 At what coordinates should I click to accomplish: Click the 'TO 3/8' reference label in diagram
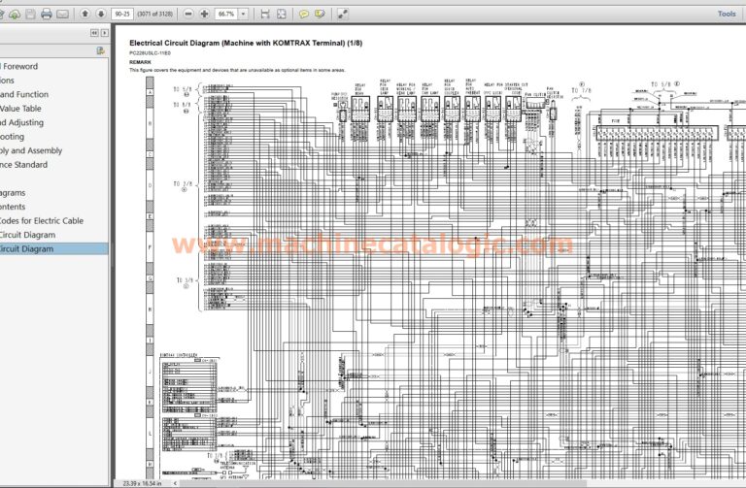tap(186, 280)
